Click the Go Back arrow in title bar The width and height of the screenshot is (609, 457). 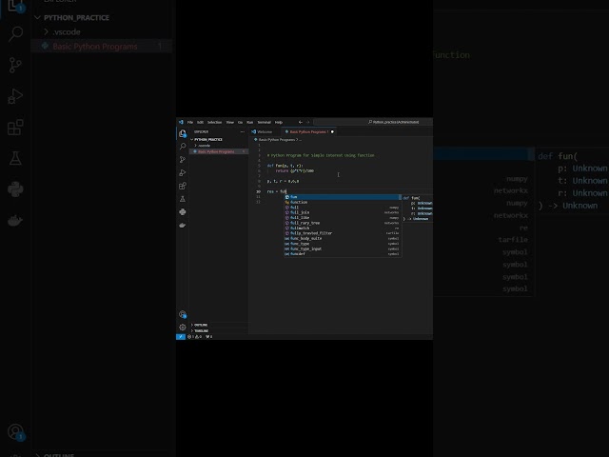click(301, 122)
